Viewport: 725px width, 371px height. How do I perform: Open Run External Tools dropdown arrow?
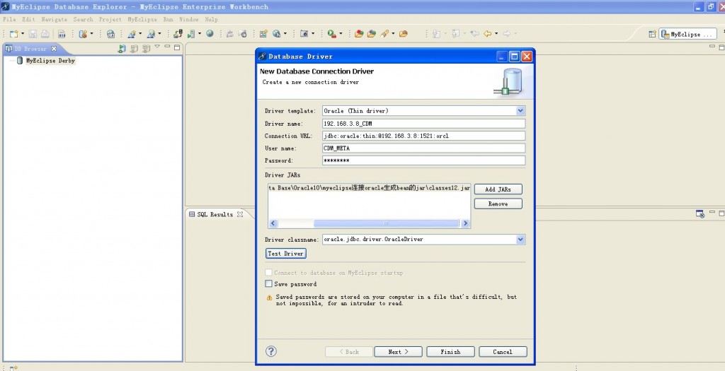point(341,34)
